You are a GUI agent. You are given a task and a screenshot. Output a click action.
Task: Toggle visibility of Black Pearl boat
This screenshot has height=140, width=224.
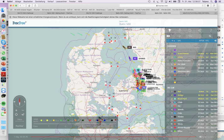tap(168, 98)
